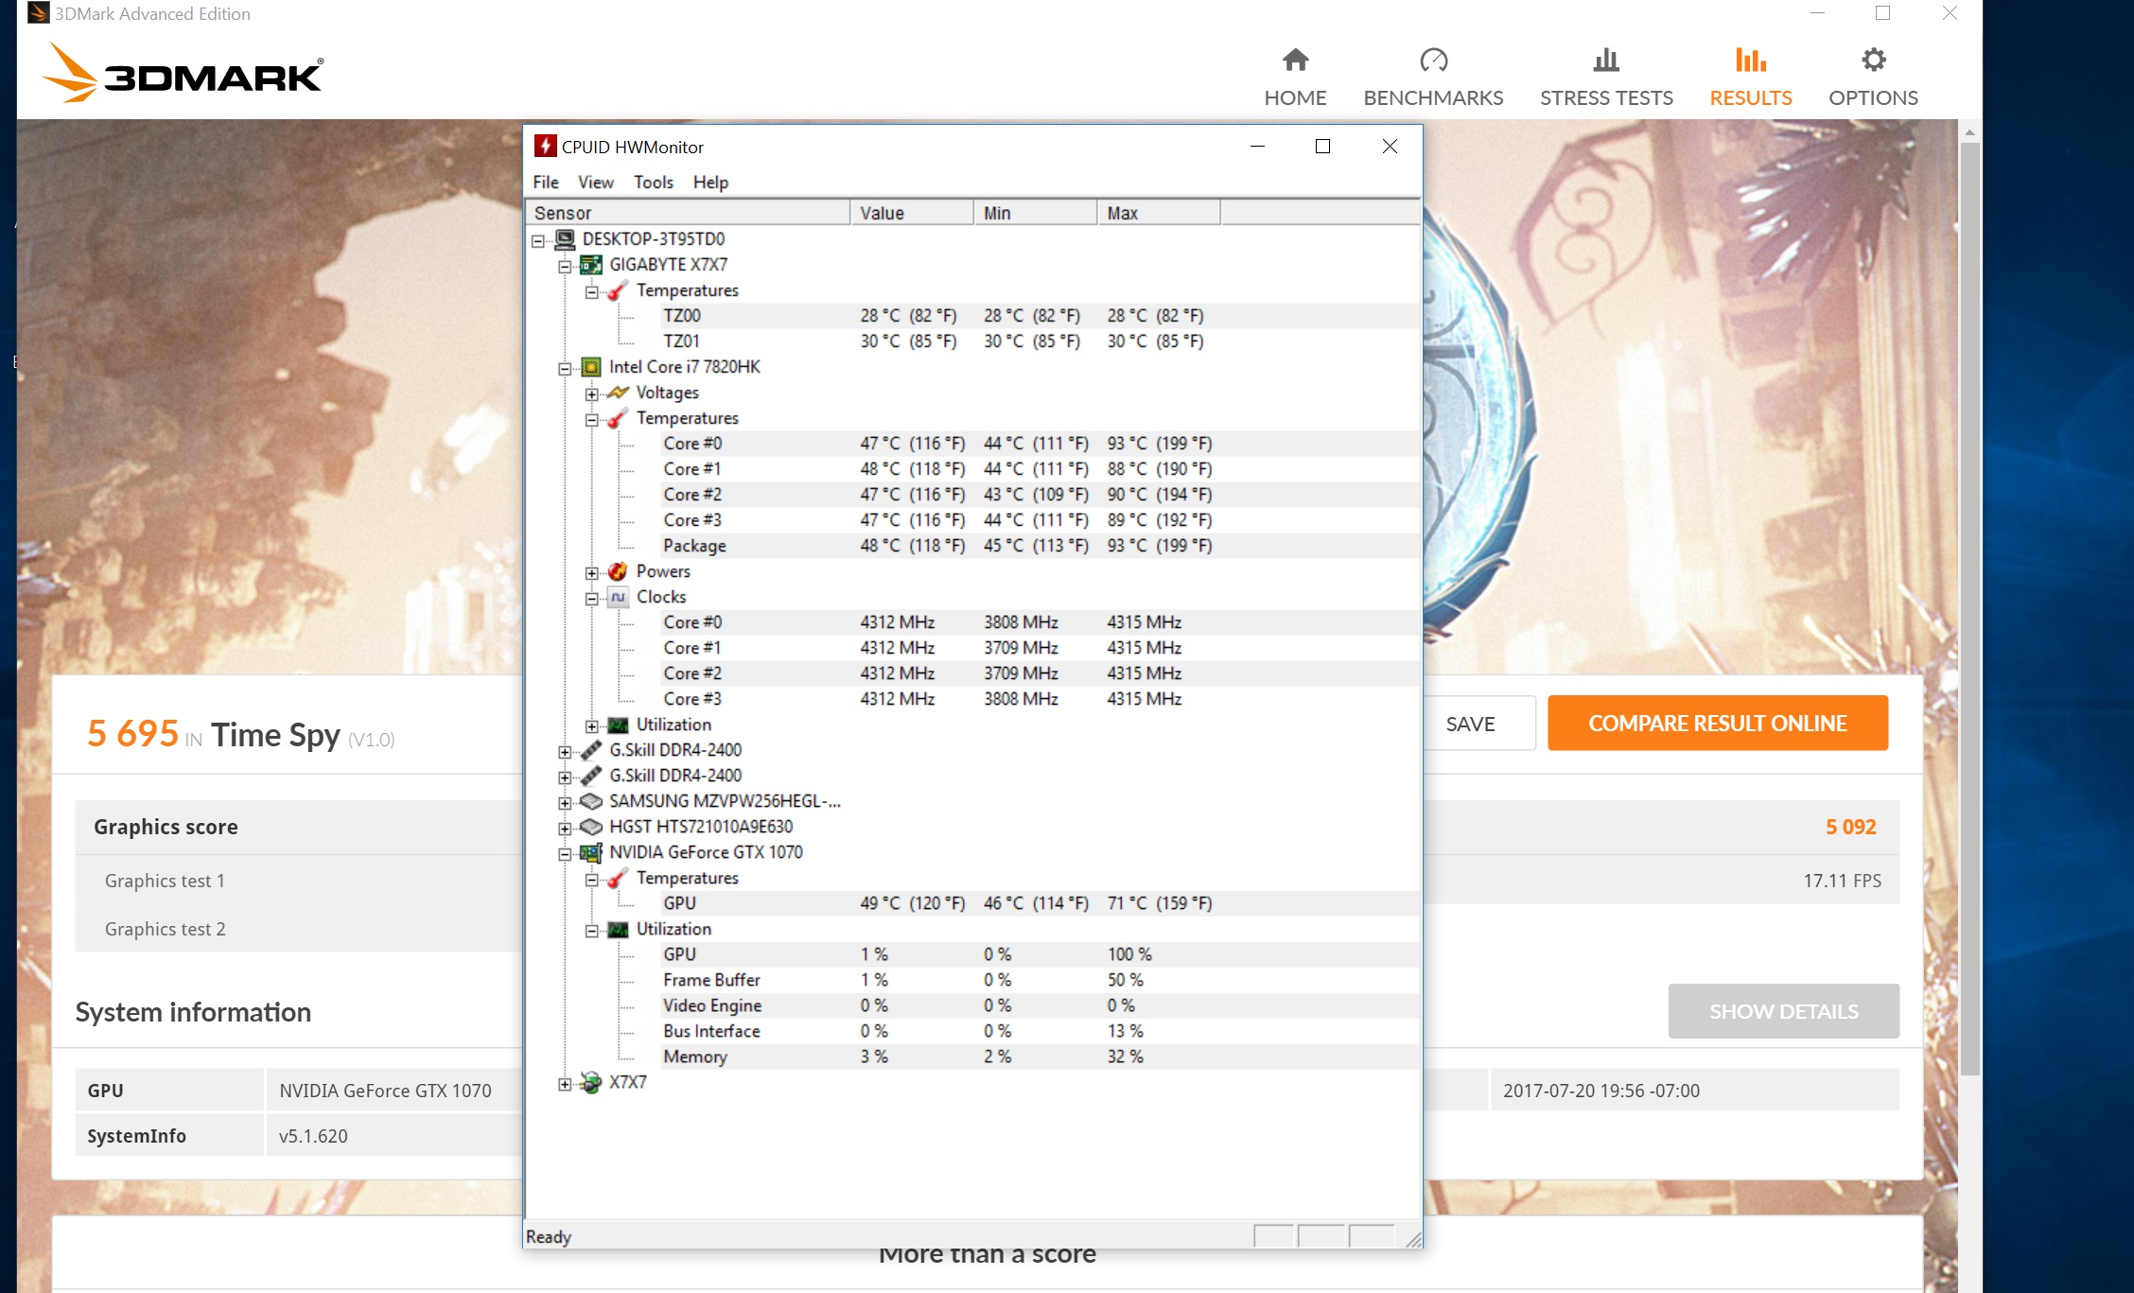Expand the Voltages node

pyautogui.click(x=591, y=393)
